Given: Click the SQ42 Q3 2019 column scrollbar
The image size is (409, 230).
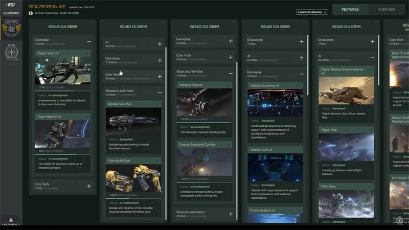Looking at the screenshot, I should coord(308,65).
